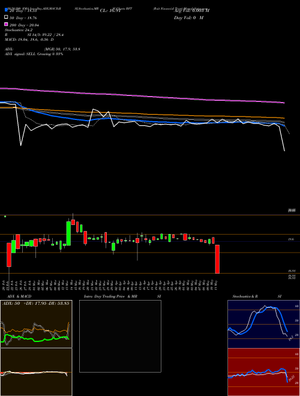Open the blue-background Stochastics chart panel
The image size is (300, 396).
tap(263, 324)
